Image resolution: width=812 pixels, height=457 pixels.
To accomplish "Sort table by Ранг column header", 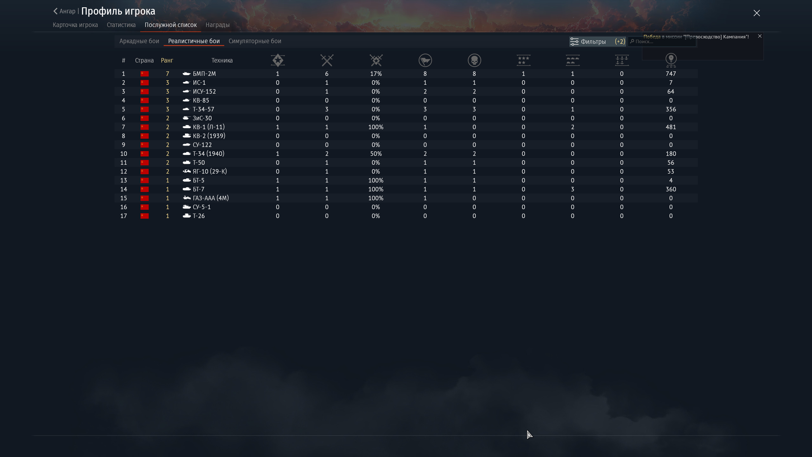I will click(167, 60).
